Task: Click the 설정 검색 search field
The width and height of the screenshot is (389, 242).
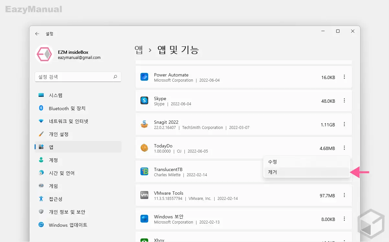Action: (x=74, y=77)
